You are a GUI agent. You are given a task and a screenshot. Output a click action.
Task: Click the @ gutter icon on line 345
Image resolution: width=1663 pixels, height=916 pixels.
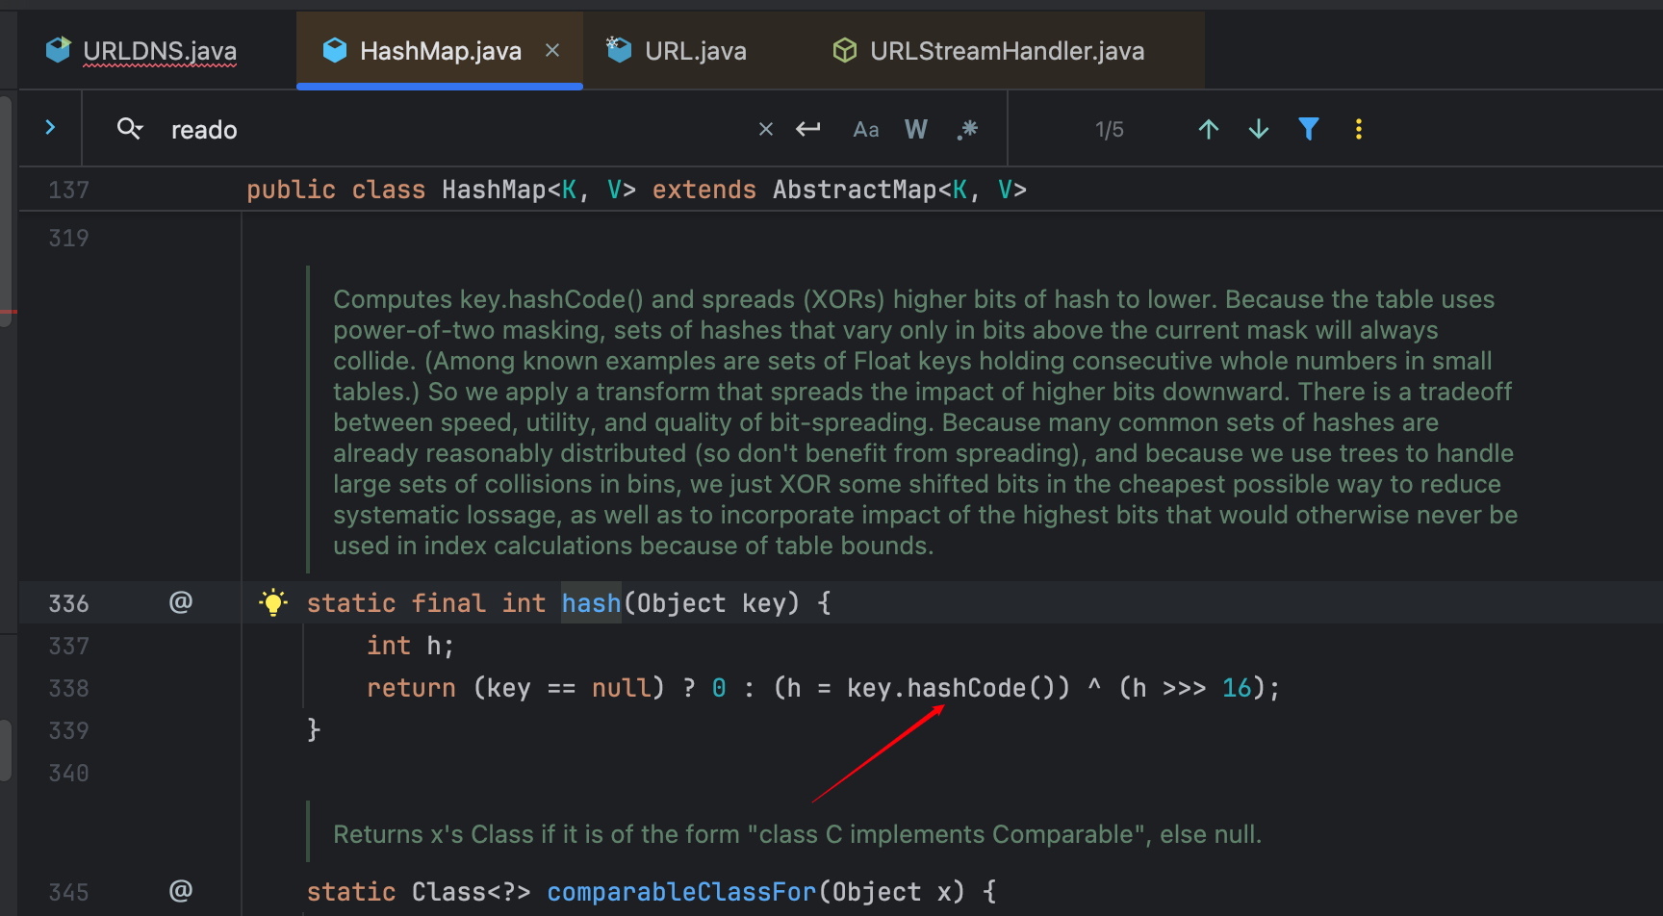(x=181, y=891)
